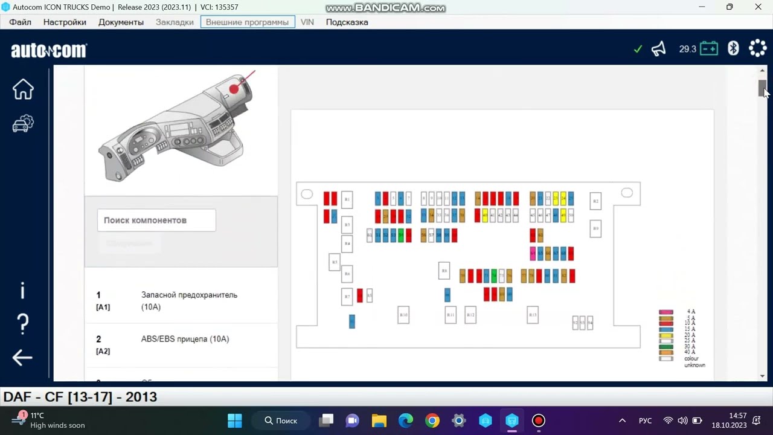Viewport: 773px width, 435px height.
Task: Click the yellow 20 A legend swatch
Action: pos(666,335)
